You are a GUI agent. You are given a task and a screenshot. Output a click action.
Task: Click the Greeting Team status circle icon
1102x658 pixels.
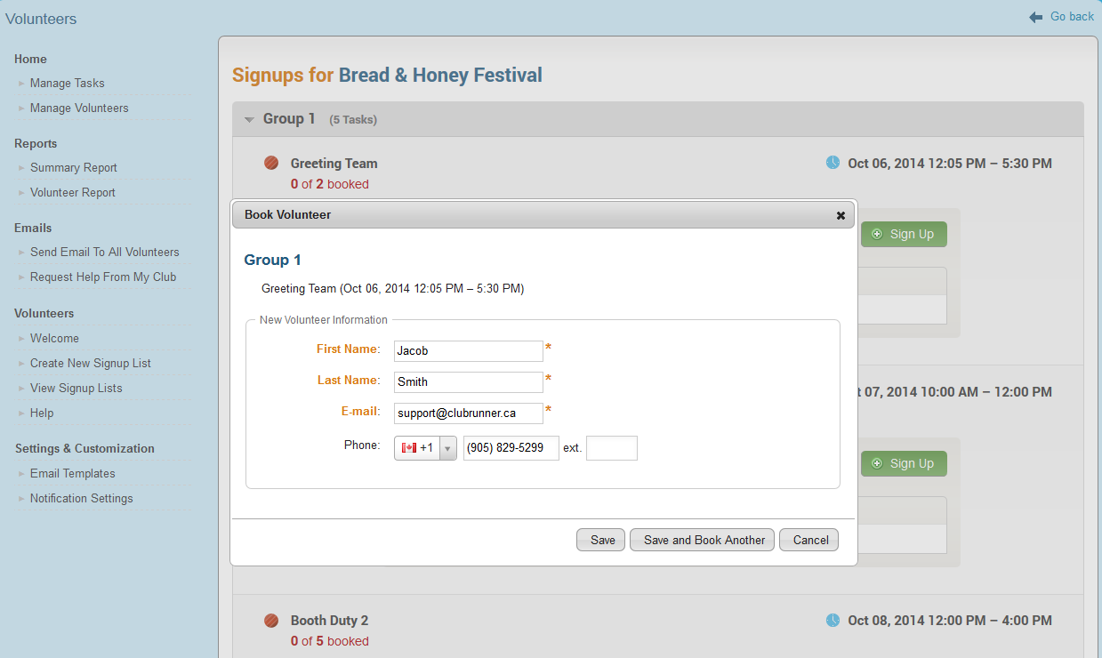pos(271,163)
